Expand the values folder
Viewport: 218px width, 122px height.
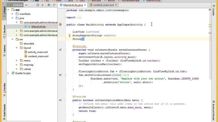pyautogui.click(x=17, y=69)
